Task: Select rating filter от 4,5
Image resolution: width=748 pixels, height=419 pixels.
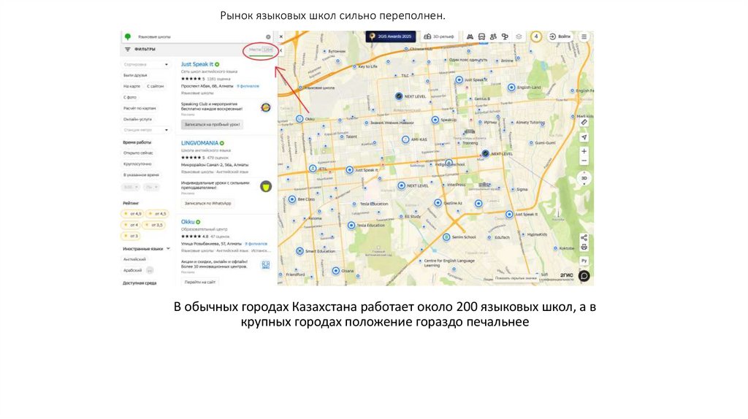Action: 156,214
